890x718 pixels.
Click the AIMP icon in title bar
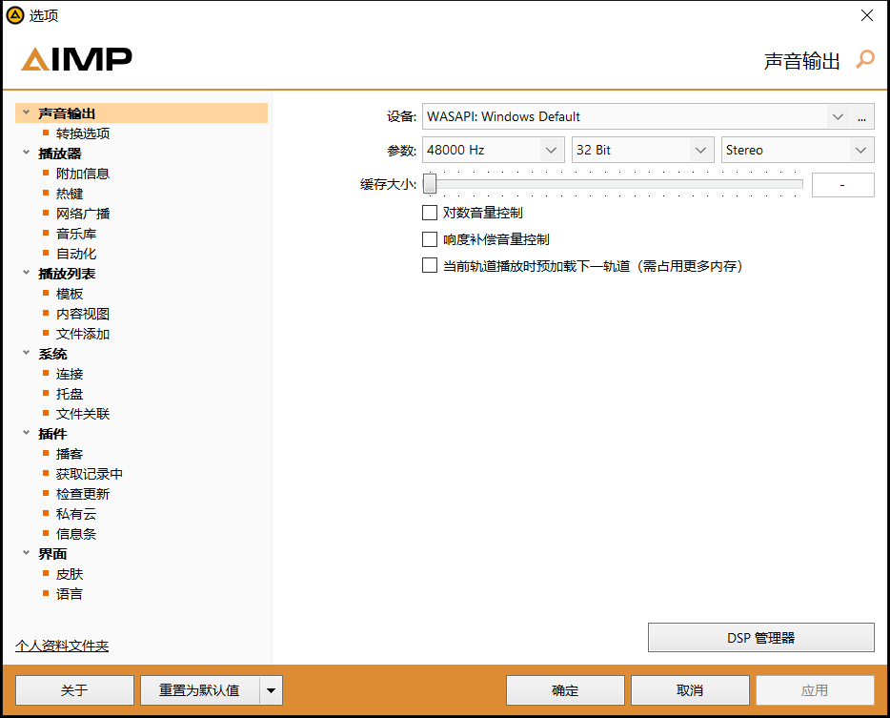pyautogui.click(x=14, y=15)
